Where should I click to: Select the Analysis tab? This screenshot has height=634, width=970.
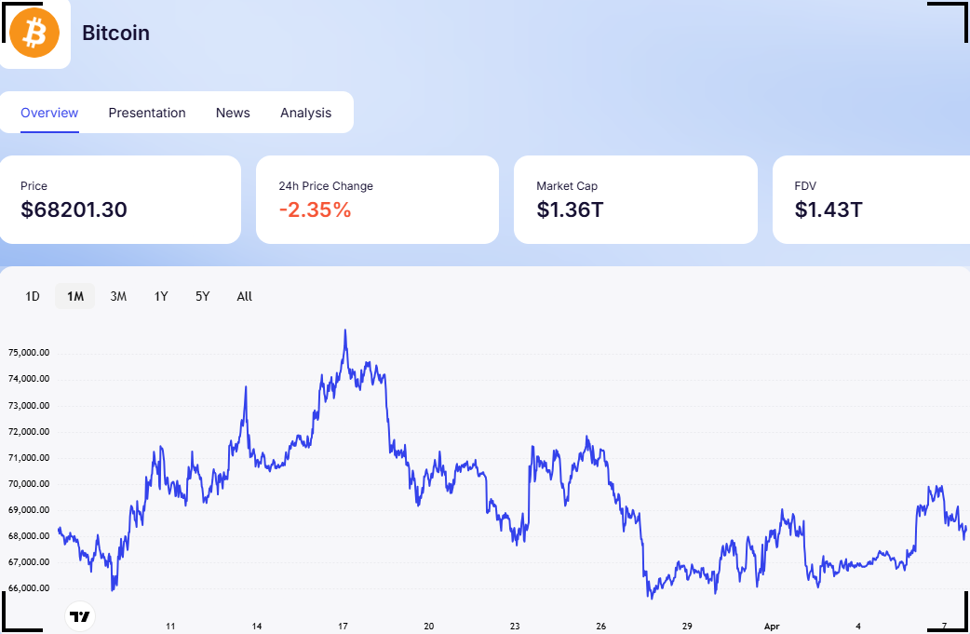[305, 113]
